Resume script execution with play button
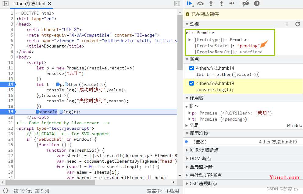This screenshot has height=194, width=303. [190, 3]
